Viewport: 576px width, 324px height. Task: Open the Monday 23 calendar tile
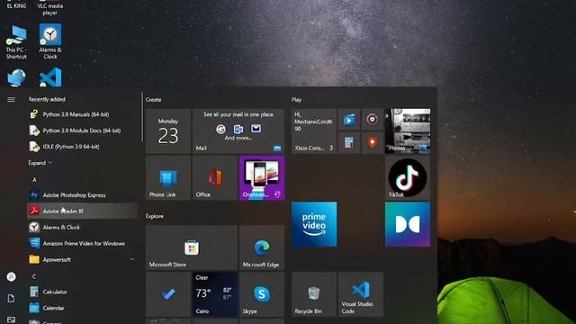(168, 131)
